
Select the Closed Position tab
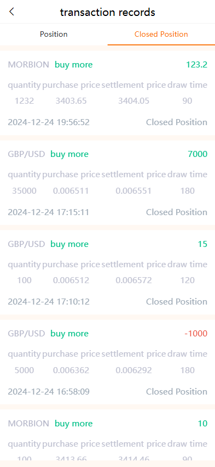click(161, 34)
